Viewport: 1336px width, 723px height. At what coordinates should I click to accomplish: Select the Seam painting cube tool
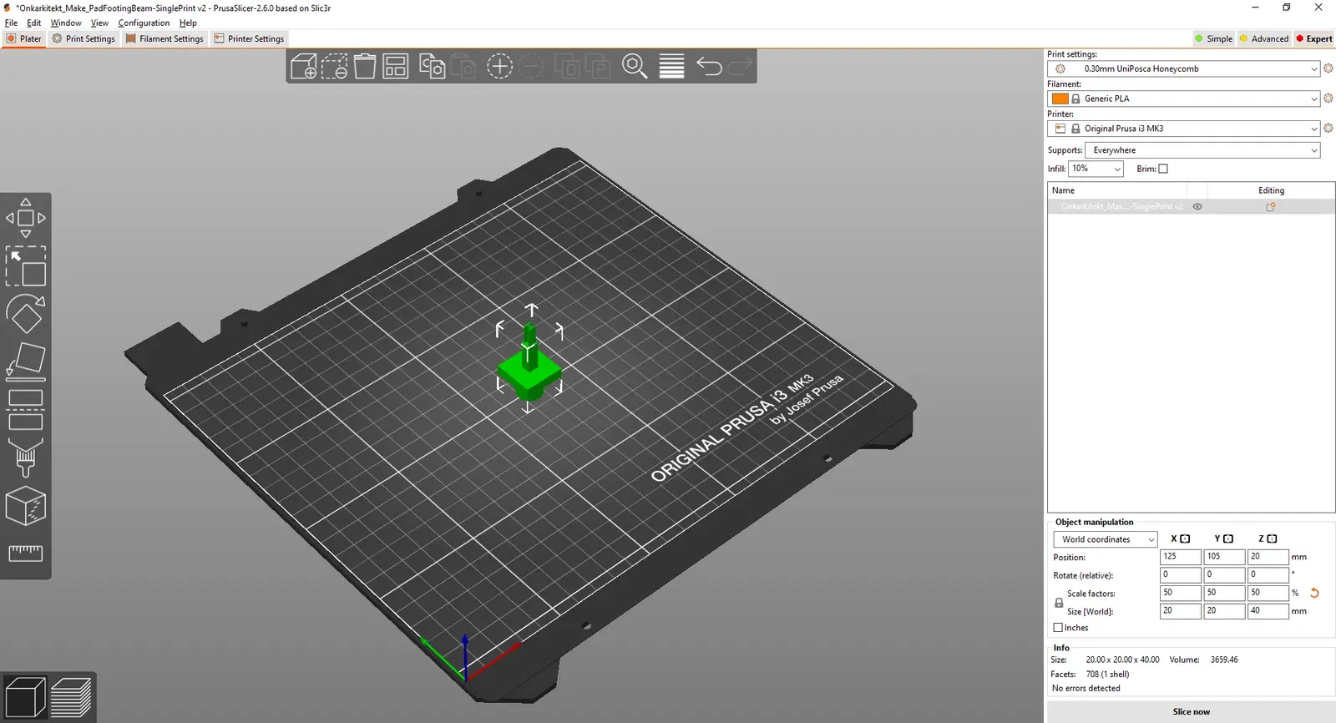click(x=26, y=506)
